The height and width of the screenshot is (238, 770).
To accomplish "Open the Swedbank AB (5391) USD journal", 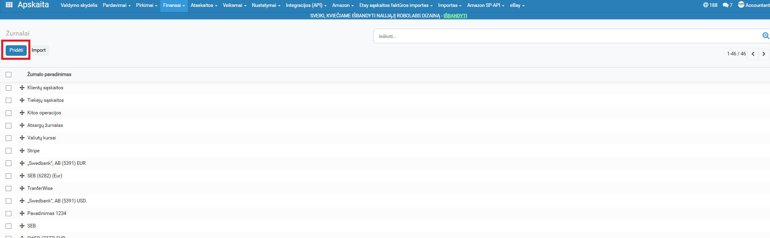I will click(56, 201).
